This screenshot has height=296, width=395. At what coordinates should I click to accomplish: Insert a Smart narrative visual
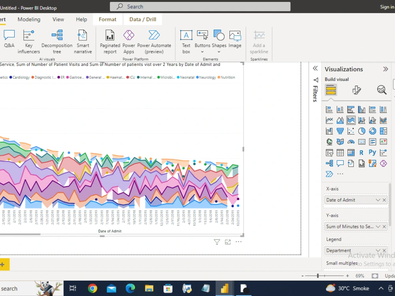pyautogui.click(x=83, y=42)
